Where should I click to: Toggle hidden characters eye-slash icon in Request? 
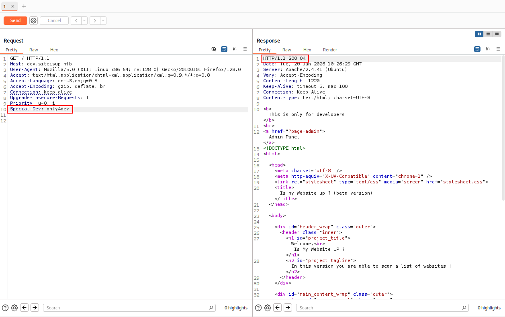pyautogui.click(x=214, y=49)
